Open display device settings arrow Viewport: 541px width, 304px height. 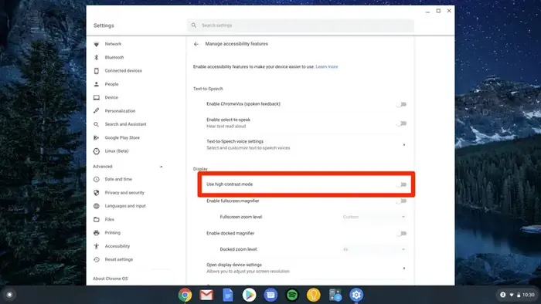404,269
